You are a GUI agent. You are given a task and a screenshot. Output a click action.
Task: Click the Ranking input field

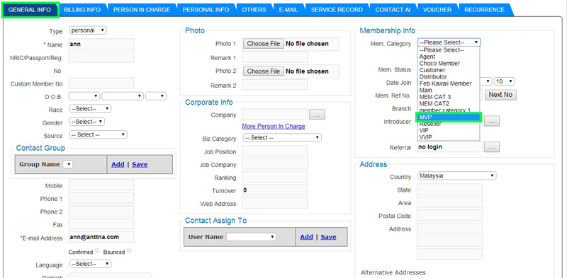point(275,178)
